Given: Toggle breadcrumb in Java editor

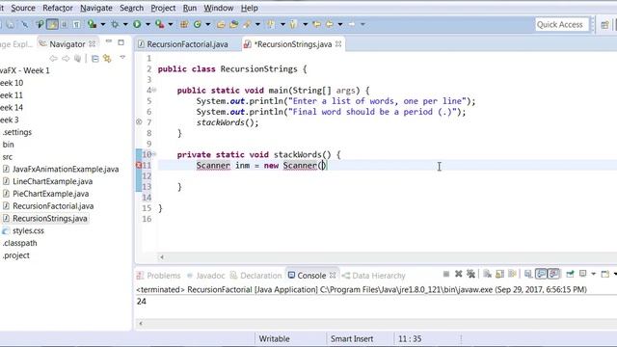Looking at the screenshot, I should pyautogui.click(x=40, y=24).
